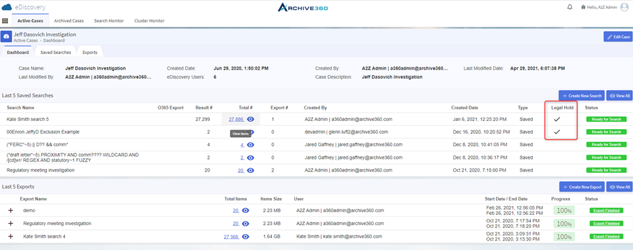Image resolution: width=633 pixels, height=250 pixels.
Task: Open the Search Monitor tab
Action: coord(109,20)
